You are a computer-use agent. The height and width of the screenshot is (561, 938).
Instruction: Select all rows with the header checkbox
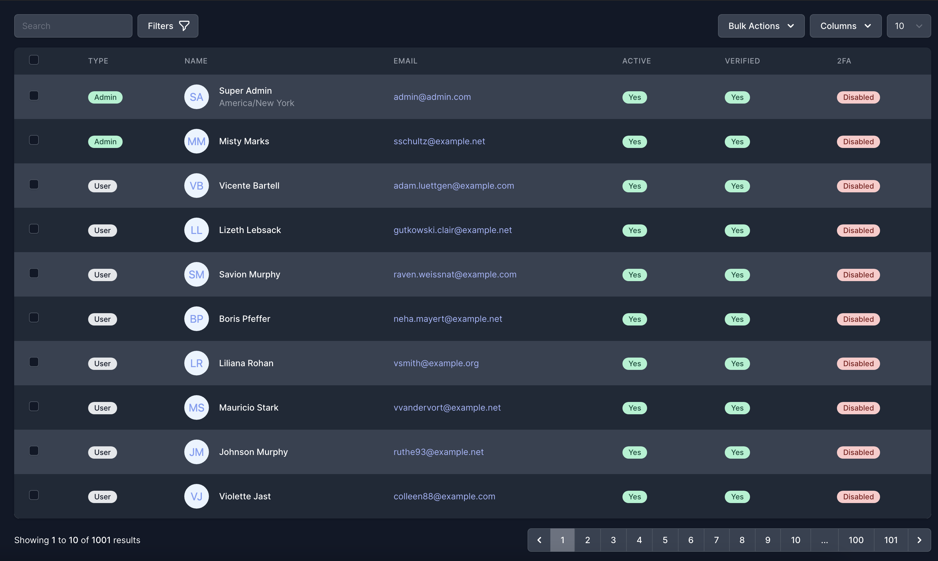(34, 59)
